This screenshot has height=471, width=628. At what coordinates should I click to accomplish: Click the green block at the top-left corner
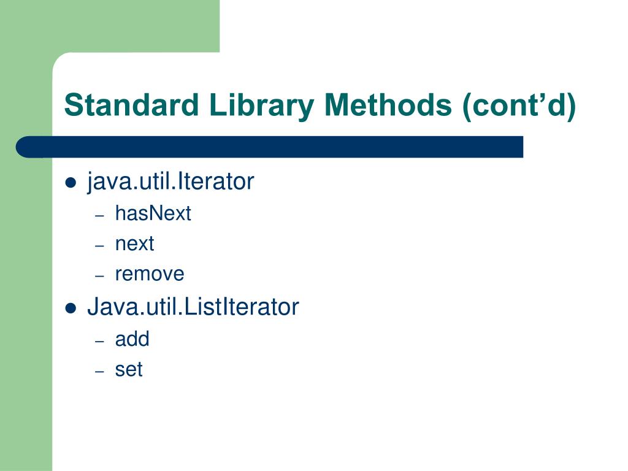110,26
